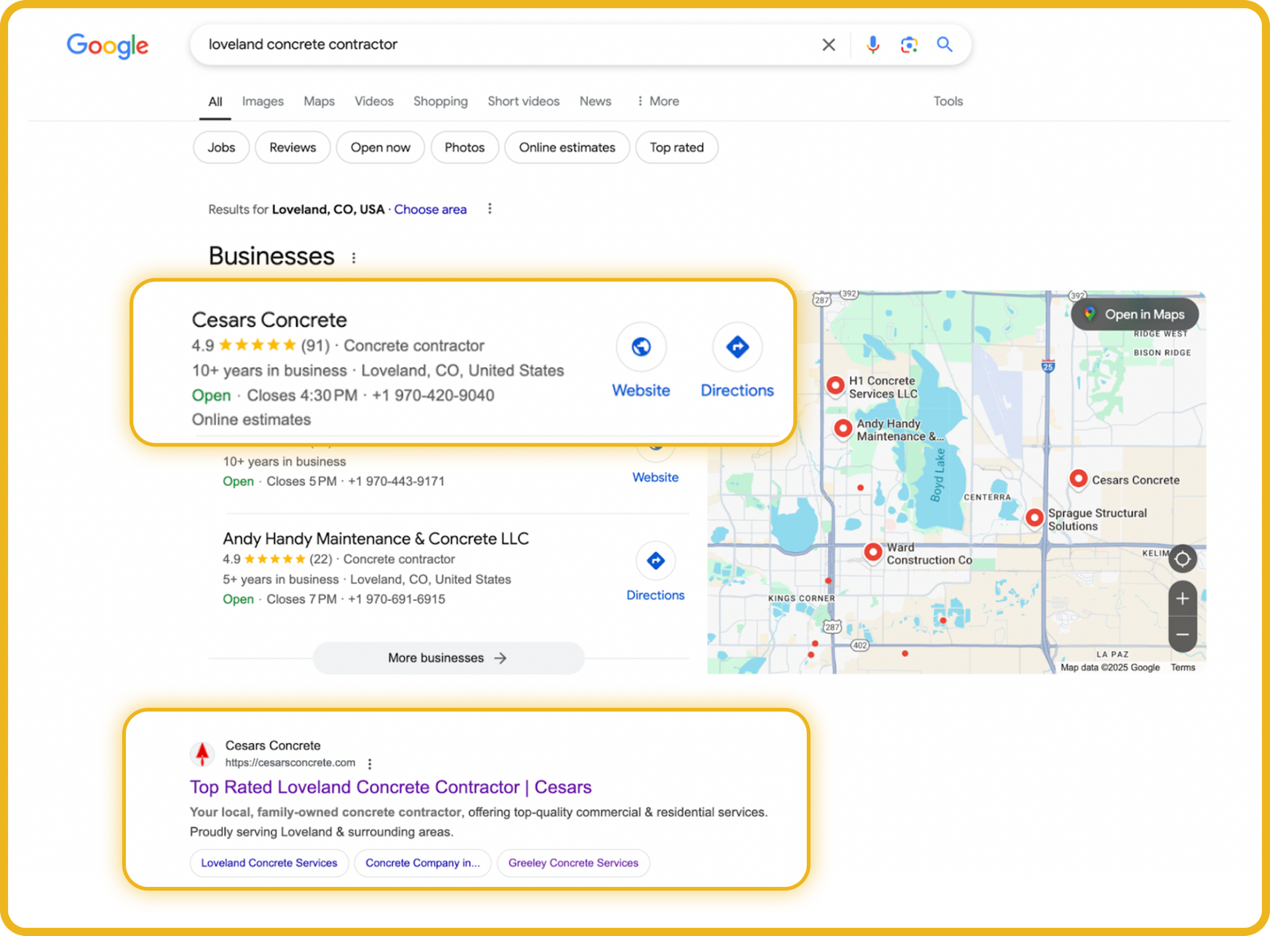Click the Directions label for Cesars Concrete
Screen dimensions: 1270x936
[x=738, y=391]
